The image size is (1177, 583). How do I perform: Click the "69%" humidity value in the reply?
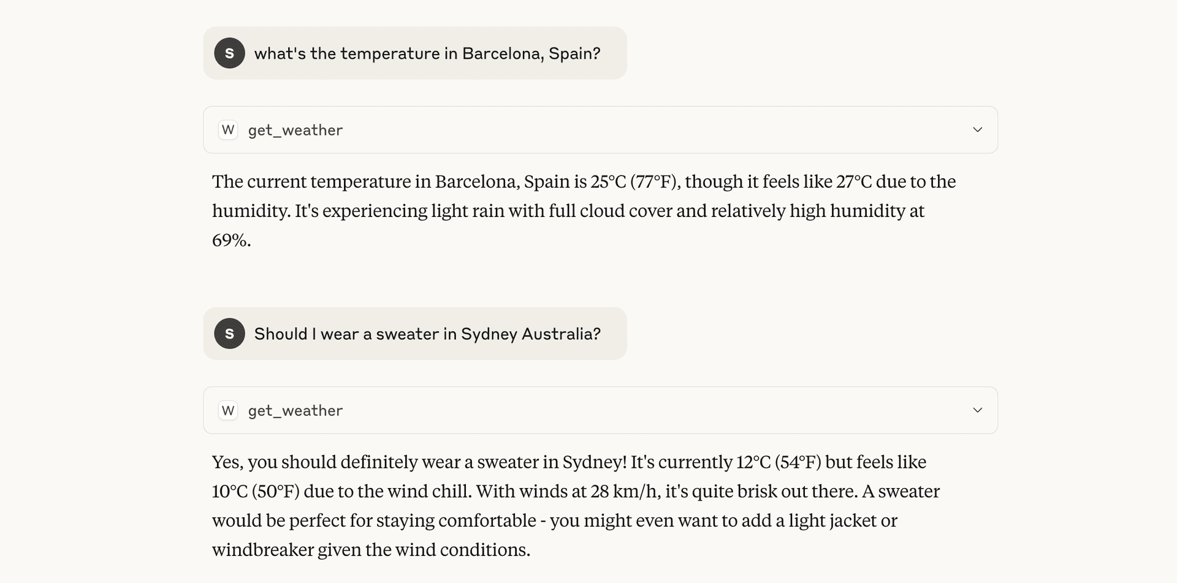[231, 240]
